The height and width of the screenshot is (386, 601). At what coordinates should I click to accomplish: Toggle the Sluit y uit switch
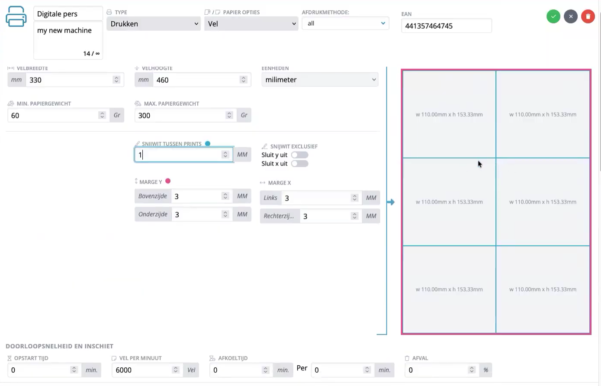[299, 155]
